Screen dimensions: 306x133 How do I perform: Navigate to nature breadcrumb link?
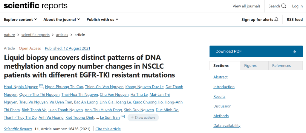[x=9, y=35]
